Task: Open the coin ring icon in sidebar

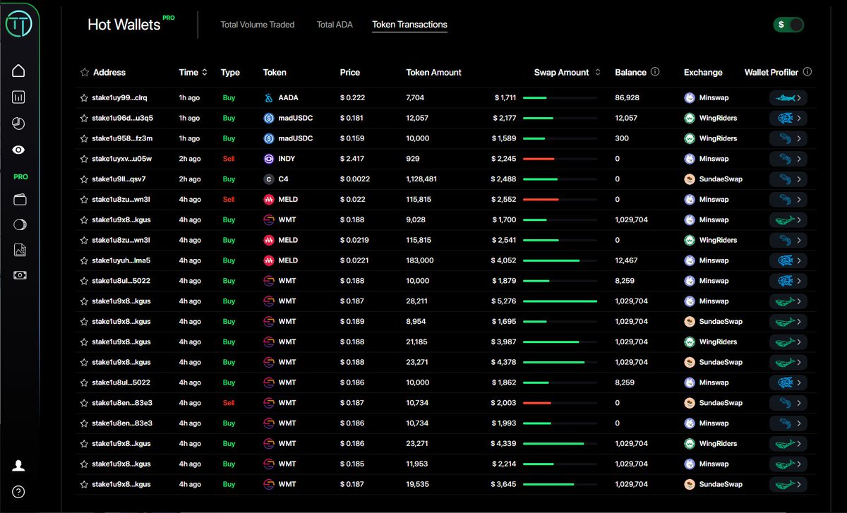Action: click(19, 224)
